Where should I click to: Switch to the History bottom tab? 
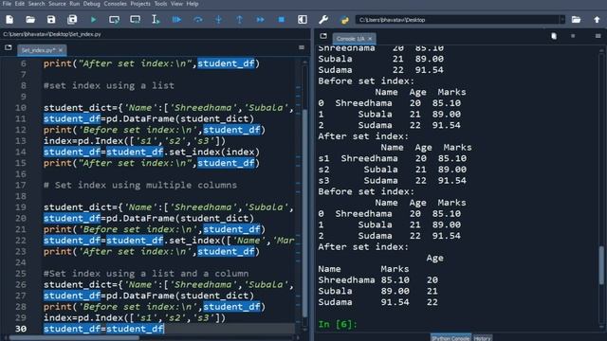coord(483,338)
